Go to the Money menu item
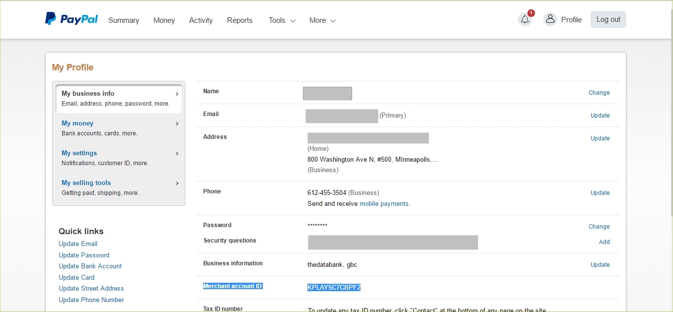This screenshot has width=673, height=312. (164, 20)
